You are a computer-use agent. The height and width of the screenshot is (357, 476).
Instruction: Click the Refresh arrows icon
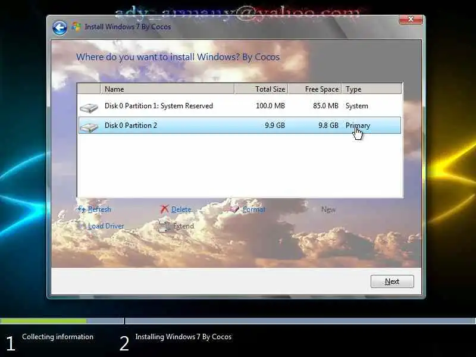(81, 209)
